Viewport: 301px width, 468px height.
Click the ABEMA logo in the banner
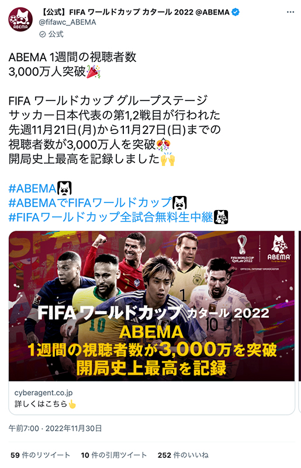click(x=279, y=249)
